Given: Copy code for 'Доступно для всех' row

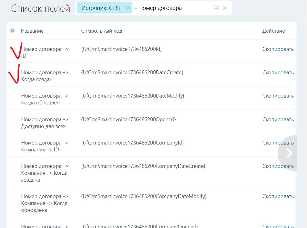Looking at the screenshot, I should pyautogui.click(x=278, y=119).
